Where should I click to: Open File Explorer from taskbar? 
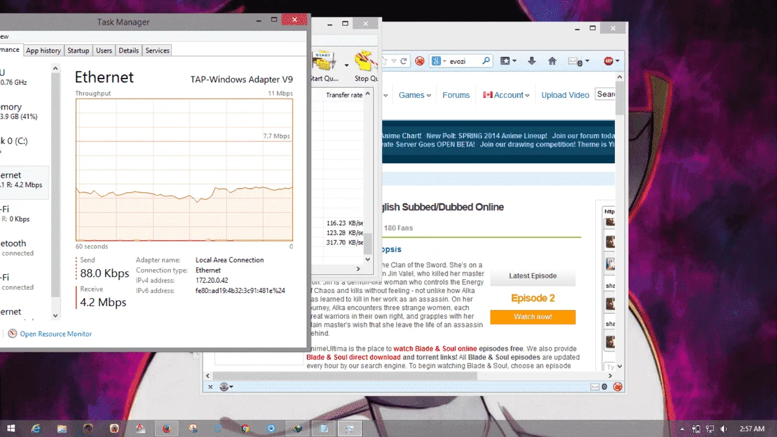coord(62,429)
